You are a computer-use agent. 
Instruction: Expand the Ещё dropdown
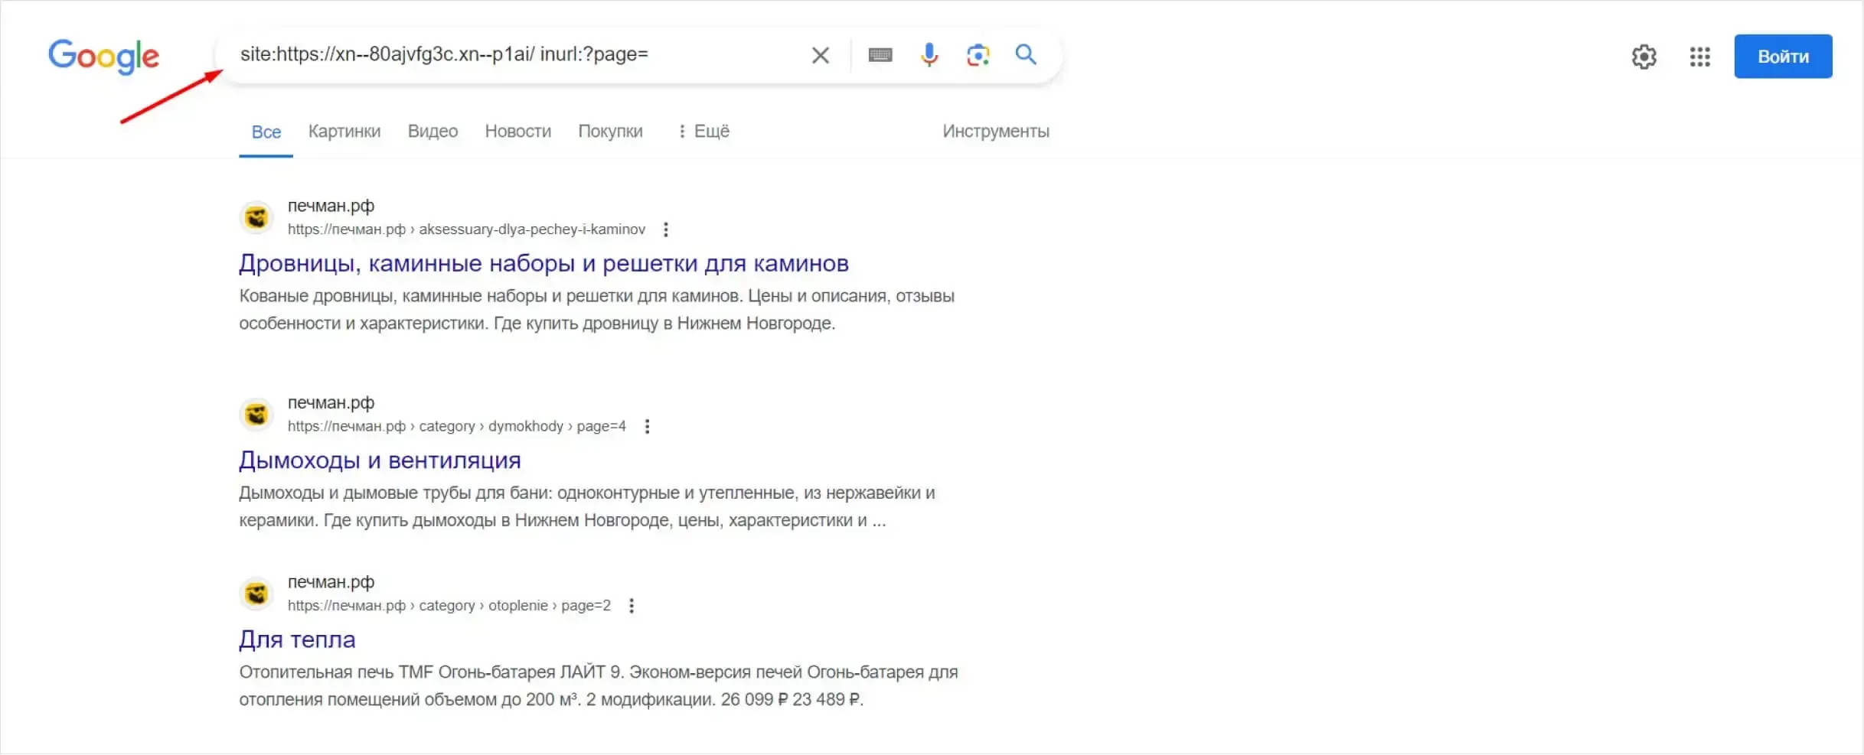click(704, 131)
